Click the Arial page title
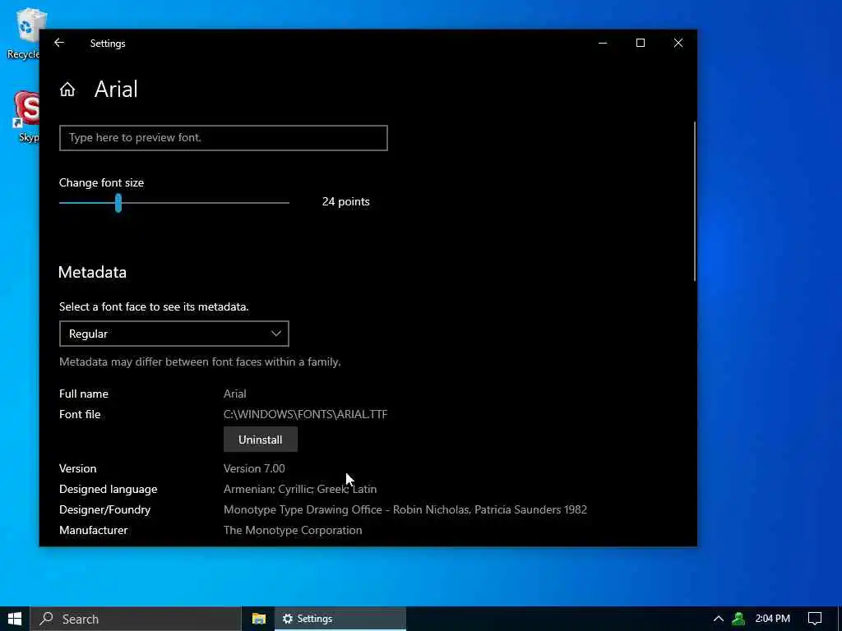 [x=116, y=89]
